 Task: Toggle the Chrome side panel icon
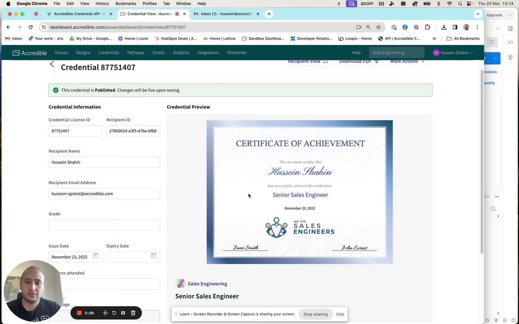455,27
